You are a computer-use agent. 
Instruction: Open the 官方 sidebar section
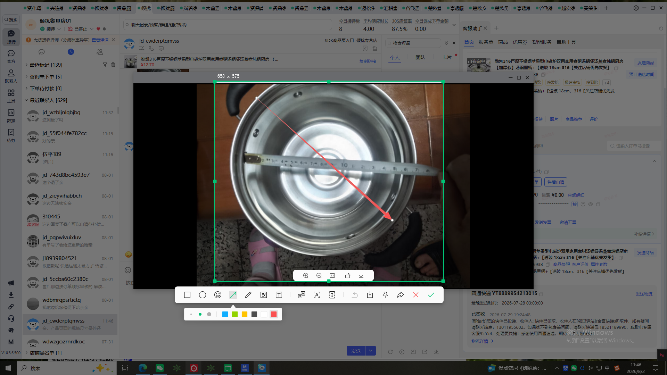(11, 56)
